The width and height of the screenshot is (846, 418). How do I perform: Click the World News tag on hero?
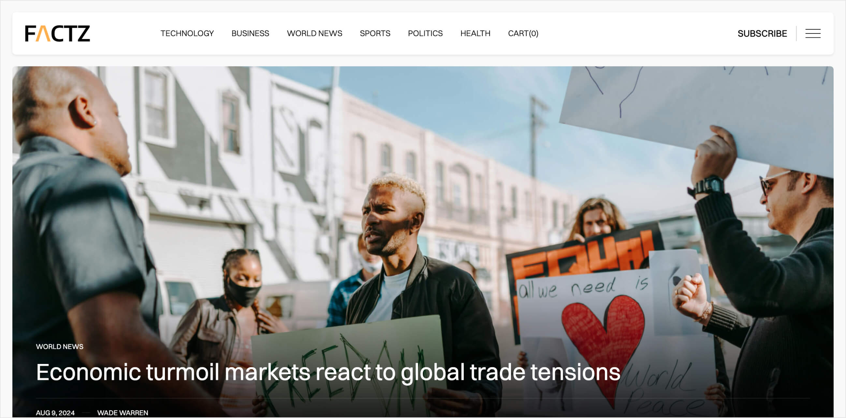coord(59,346)
